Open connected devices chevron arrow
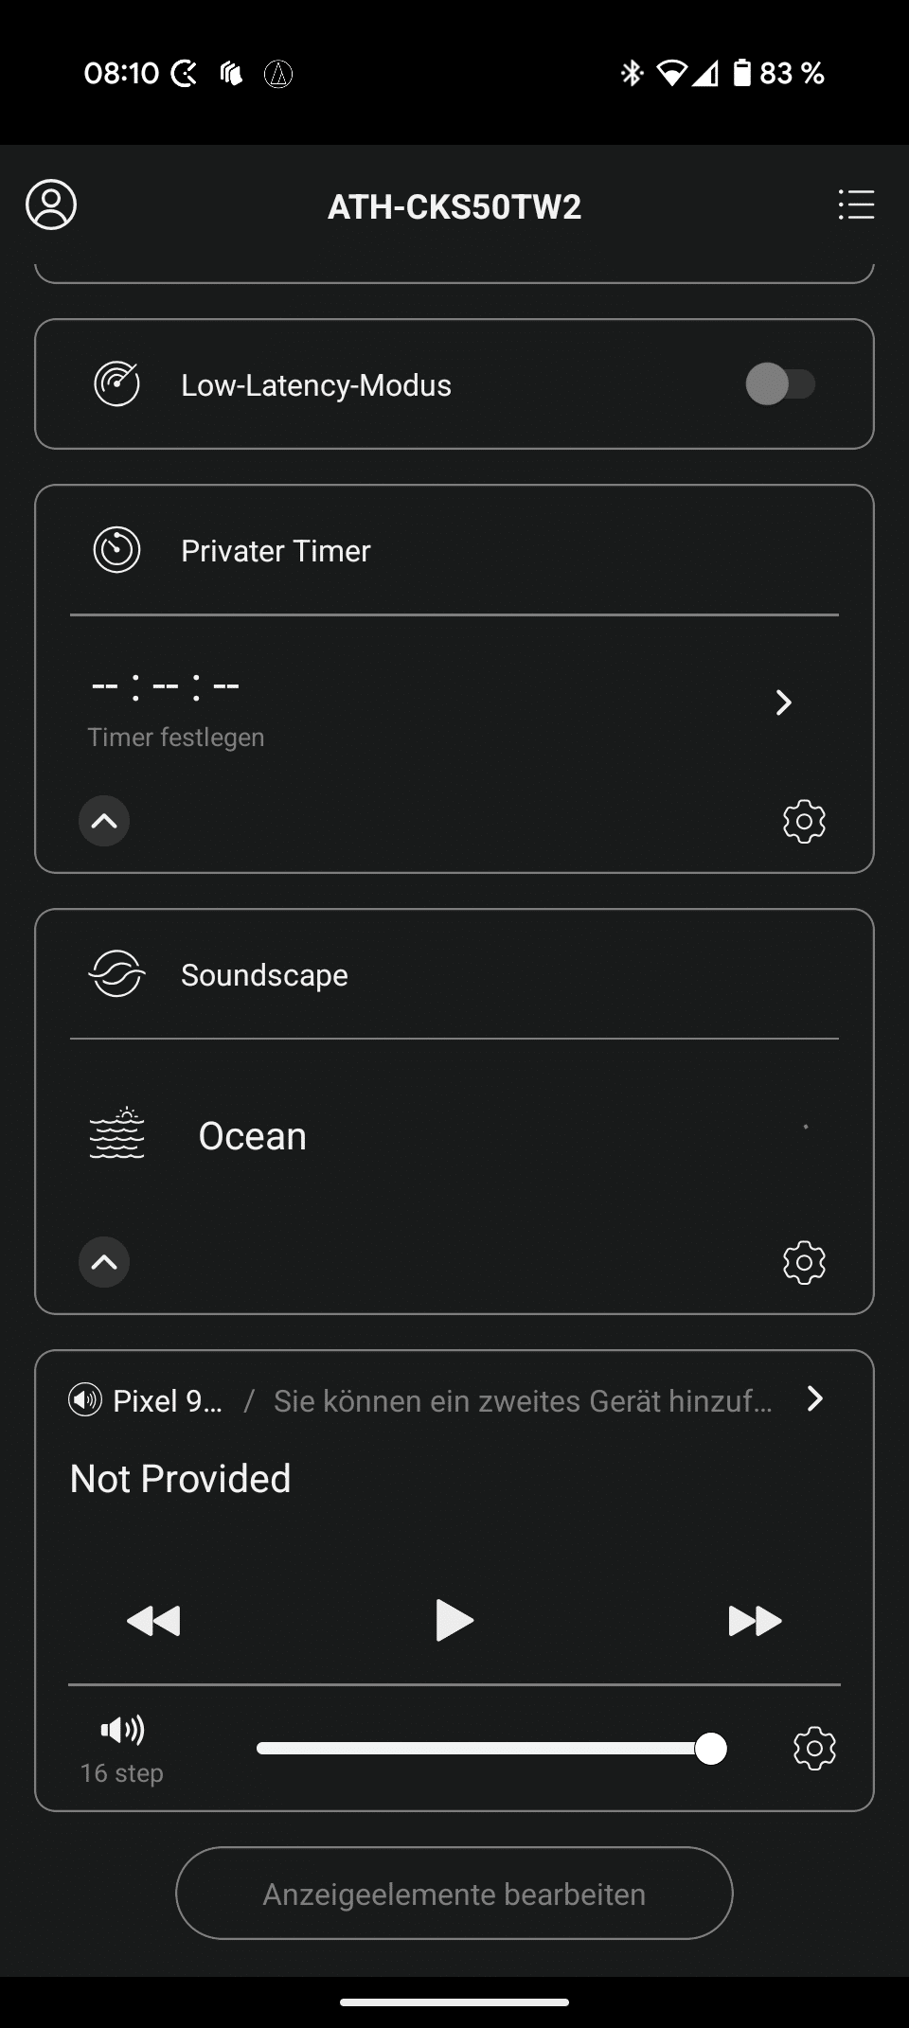Viewport: 909px width, 2028px height. click(814, 1399)
